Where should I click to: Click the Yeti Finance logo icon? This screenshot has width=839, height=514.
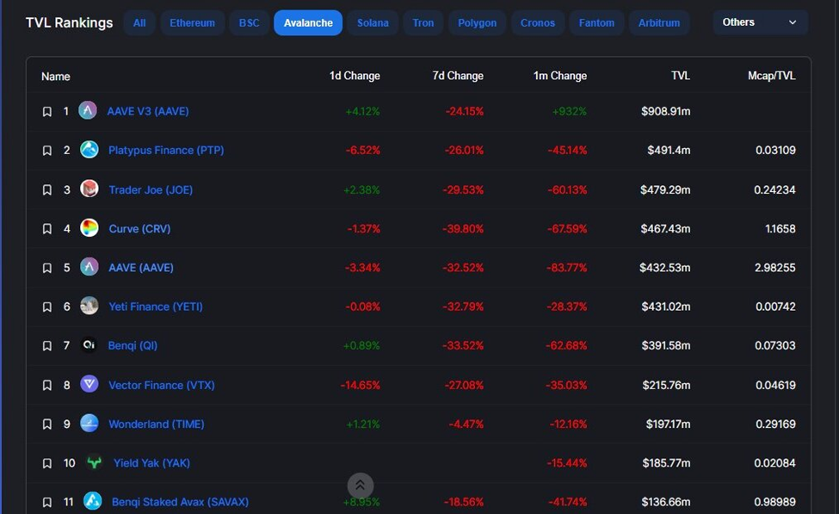coord(89,307)
